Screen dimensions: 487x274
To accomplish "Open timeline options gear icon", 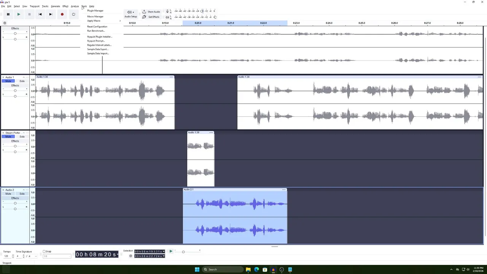I will (5, 23).
